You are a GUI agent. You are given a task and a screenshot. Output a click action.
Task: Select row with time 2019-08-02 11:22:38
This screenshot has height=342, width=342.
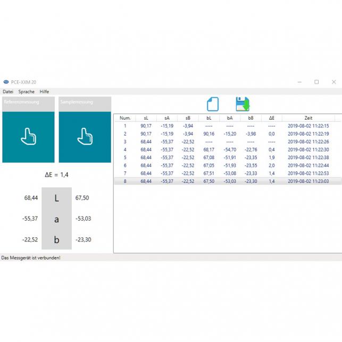point(228,157)
